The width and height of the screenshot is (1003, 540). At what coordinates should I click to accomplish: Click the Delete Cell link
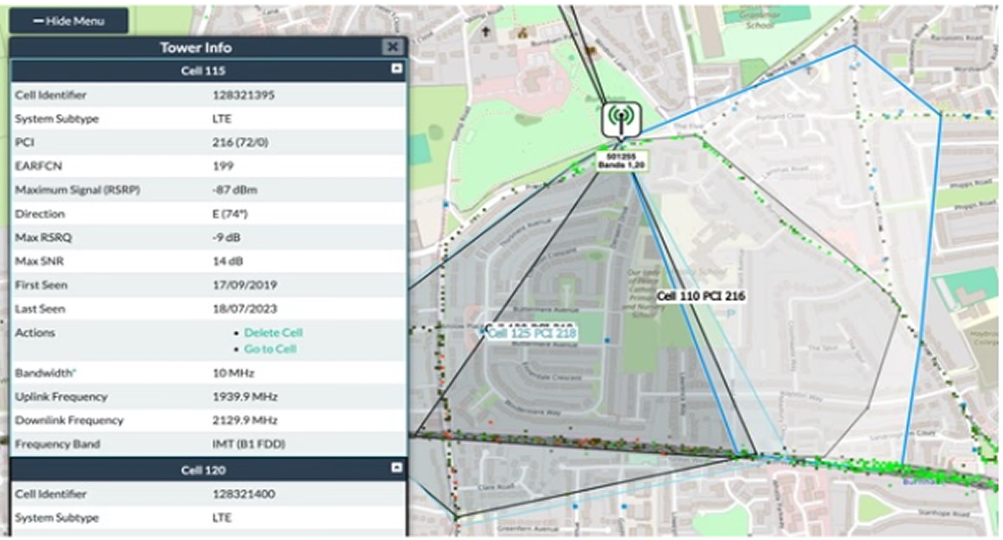click(x=273, y=333)
